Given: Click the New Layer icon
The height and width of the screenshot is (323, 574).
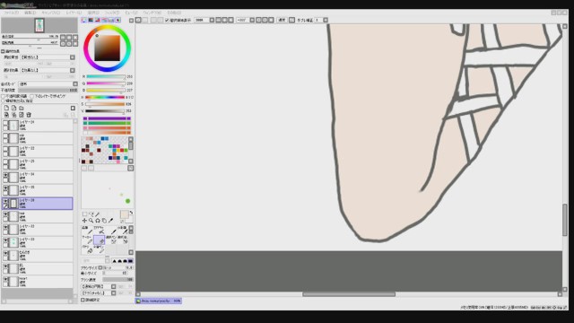Looking at the screenshot, I should [6, 108].
